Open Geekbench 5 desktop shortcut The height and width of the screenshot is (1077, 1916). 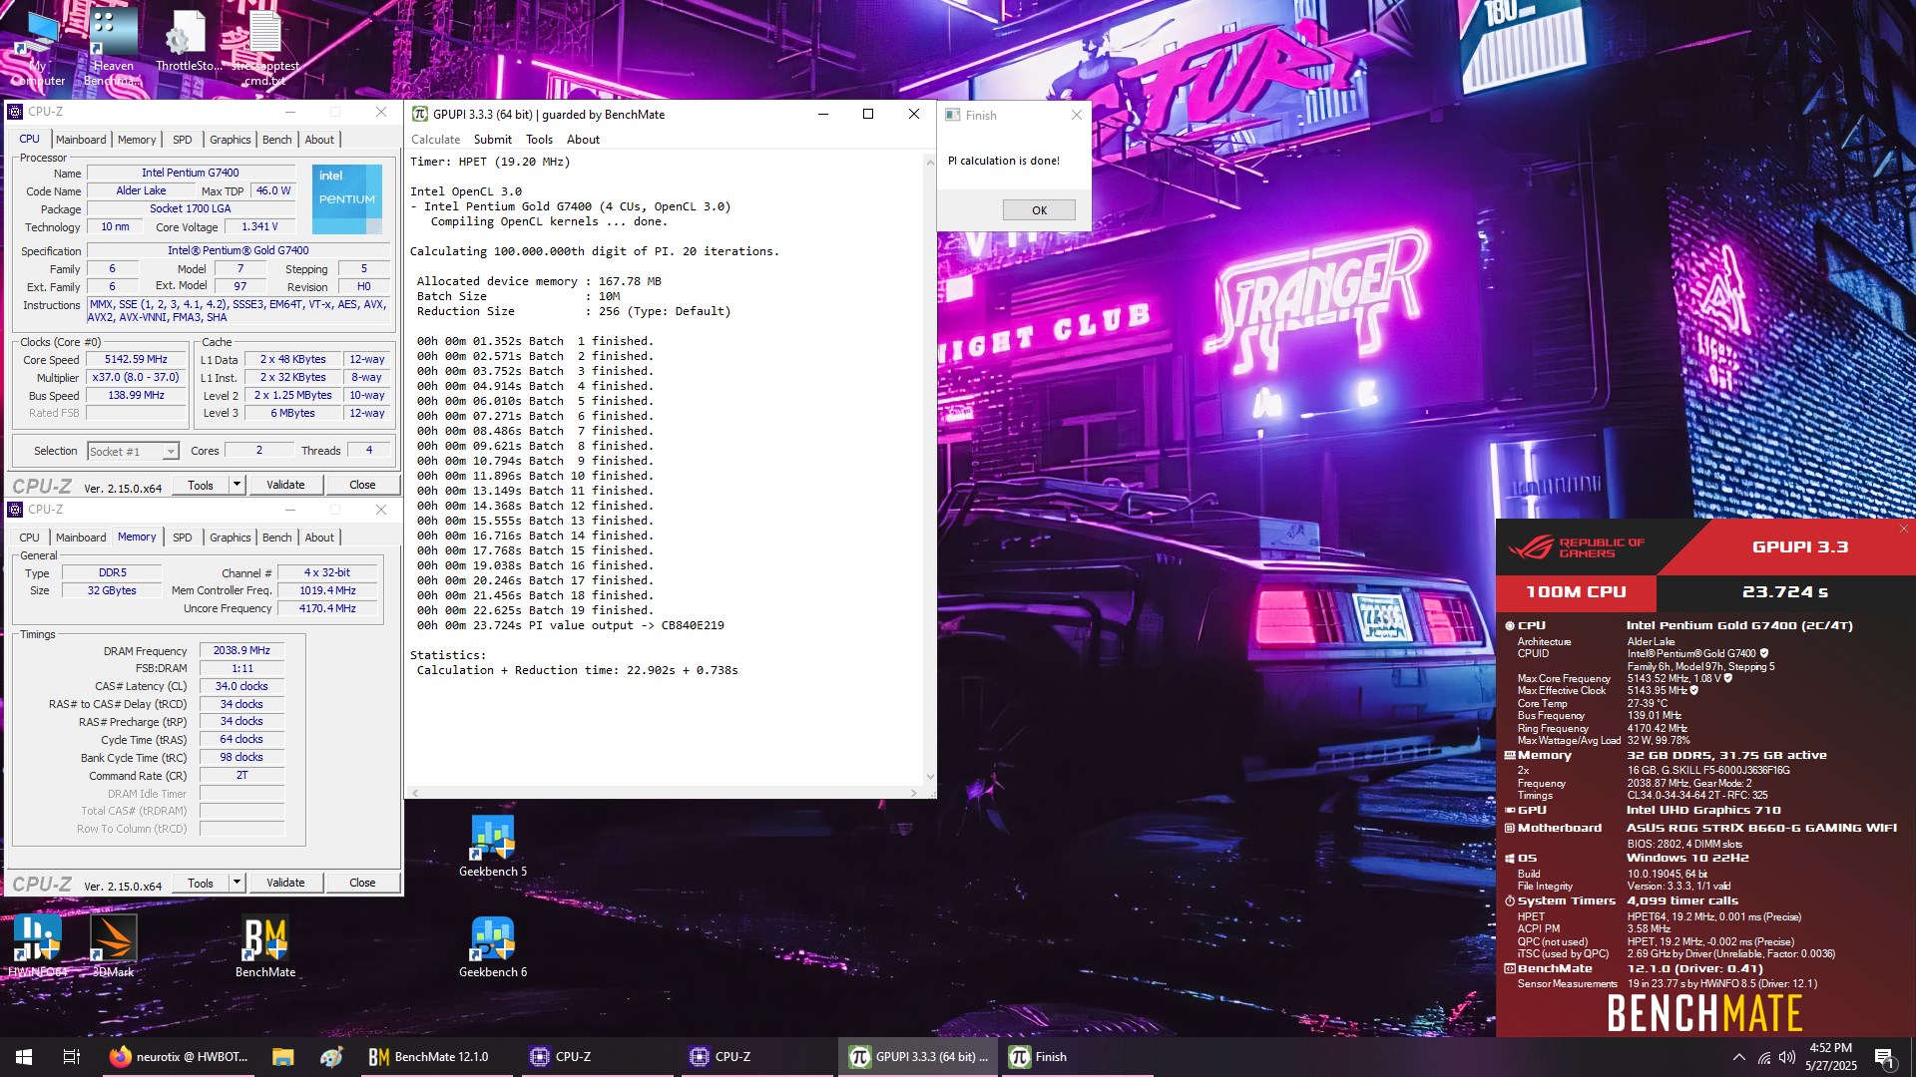pos(493,847)
